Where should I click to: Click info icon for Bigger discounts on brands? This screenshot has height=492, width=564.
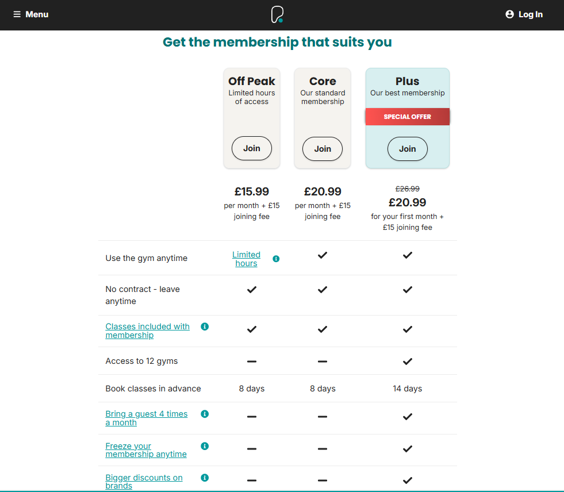click(x=205, y=478)
